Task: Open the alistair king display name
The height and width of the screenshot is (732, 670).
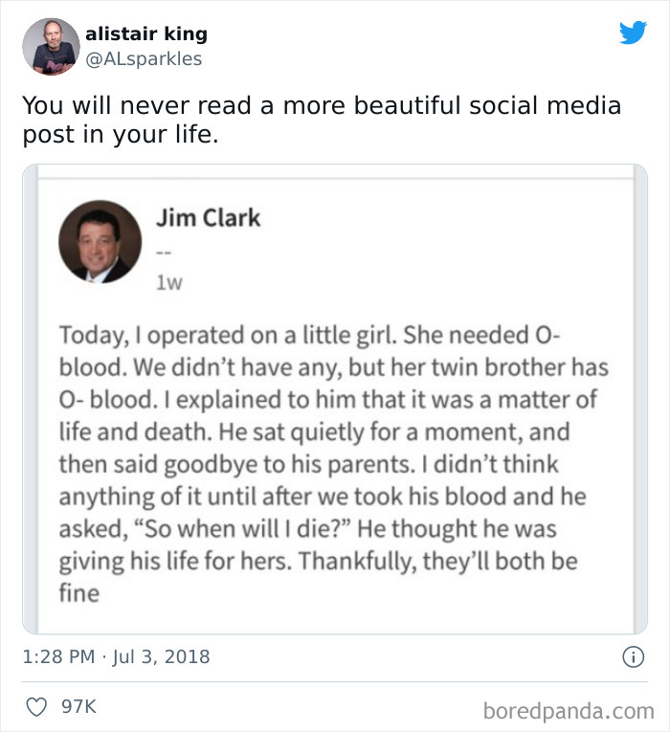Action: pyautogui.click(x=146, y=33)
